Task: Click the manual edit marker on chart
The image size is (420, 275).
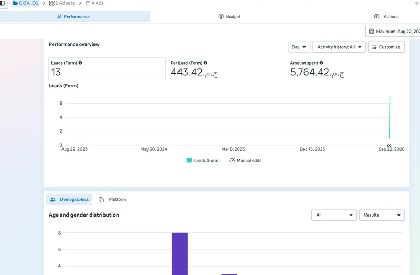Action: (x=389, y=145)
